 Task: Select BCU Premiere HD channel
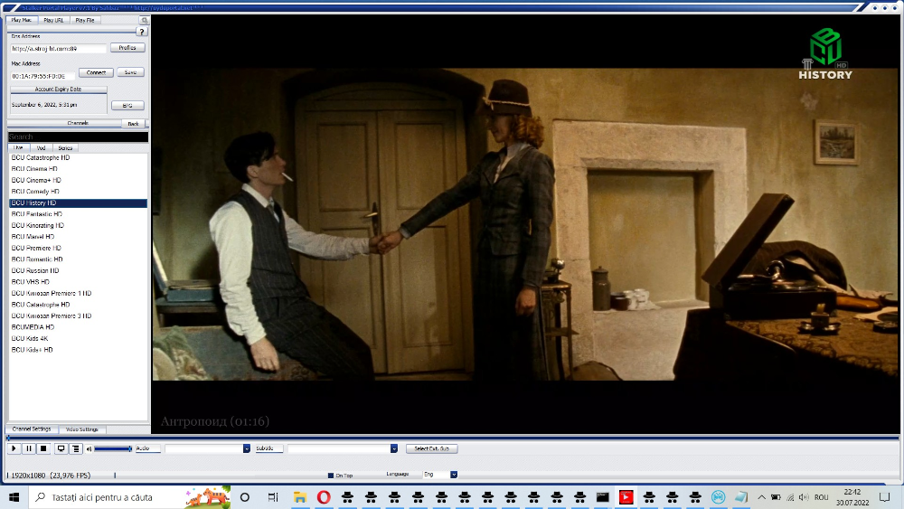[x=78, y=248]
